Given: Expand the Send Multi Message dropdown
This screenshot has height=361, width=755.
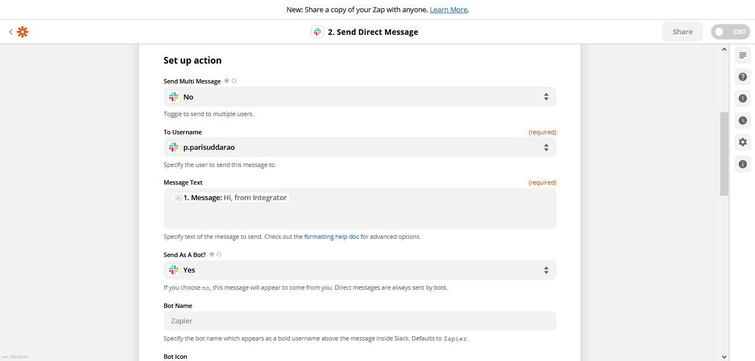Looking at the screenshot, I should [x=360, y=97].
